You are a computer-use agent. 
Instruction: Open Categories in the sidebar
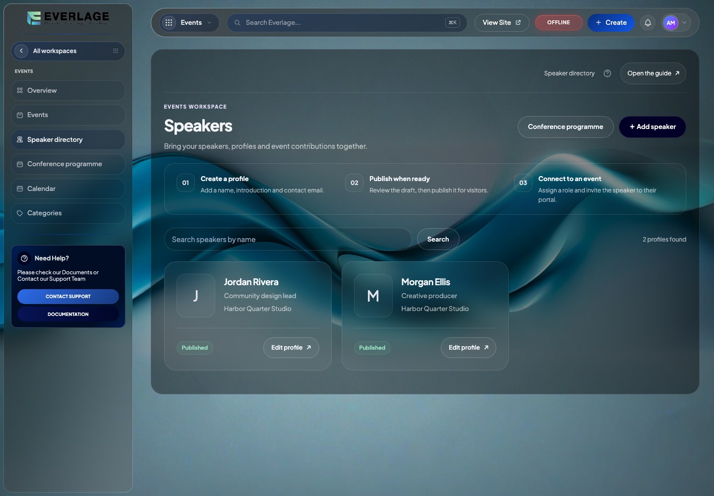(68, 213)
